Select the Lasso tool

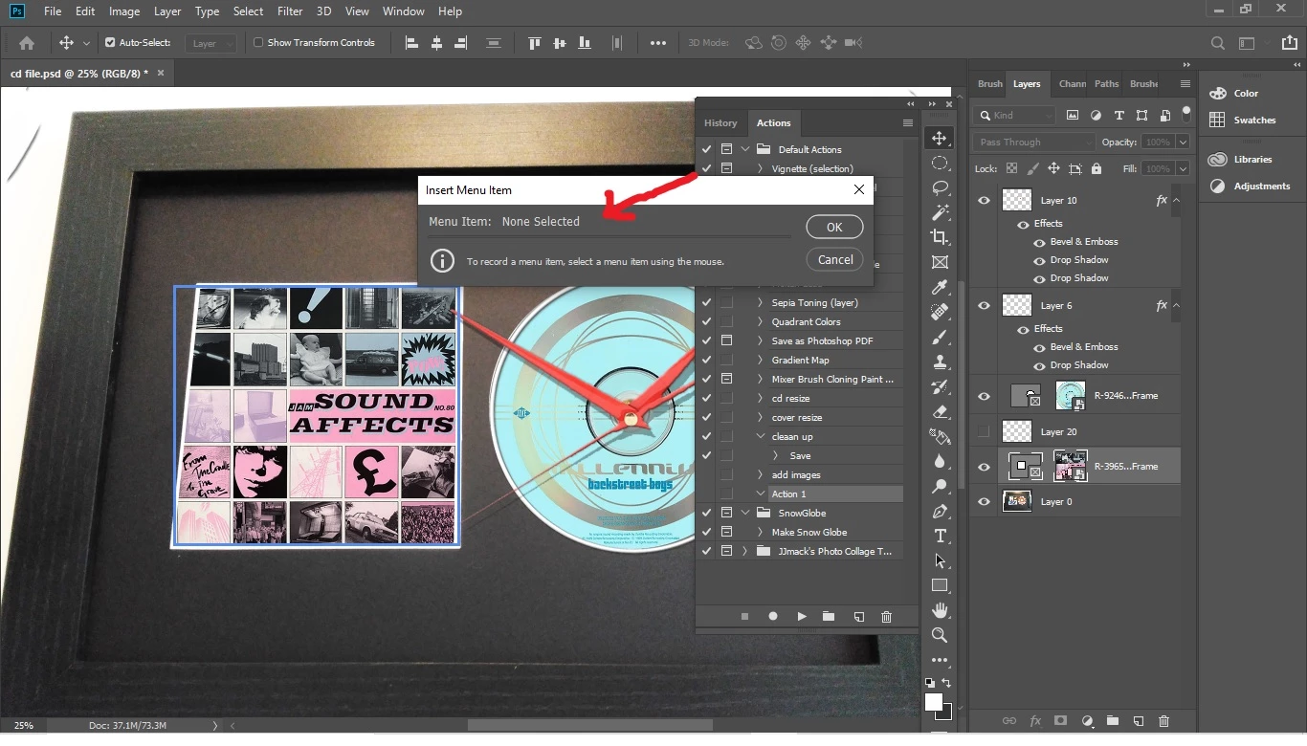pyautogui.click(x=940, y=188)
